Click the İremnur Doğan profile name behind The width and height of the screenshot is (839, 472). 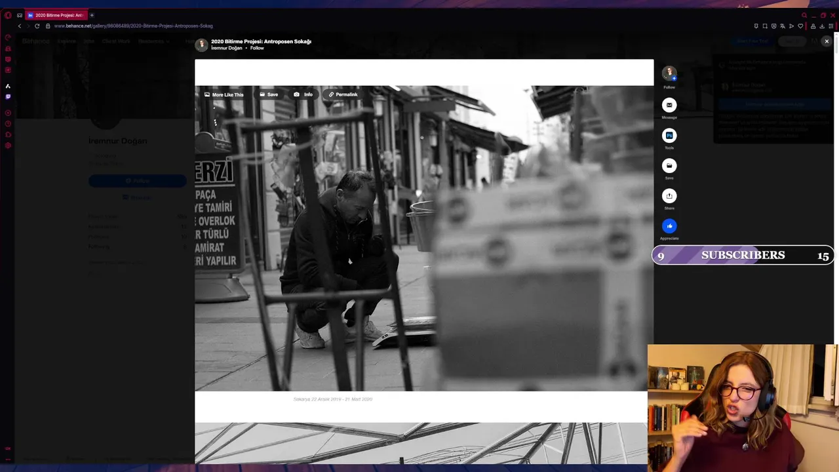click(118, 141)
